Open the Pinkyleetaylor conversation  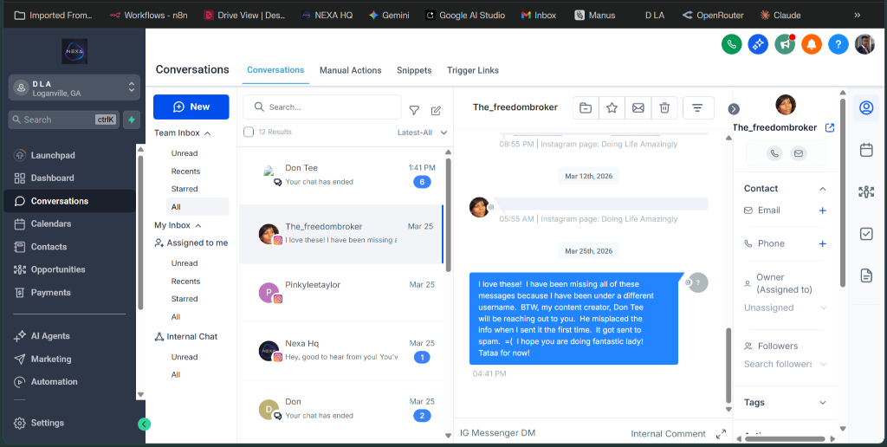coord(340,293)
